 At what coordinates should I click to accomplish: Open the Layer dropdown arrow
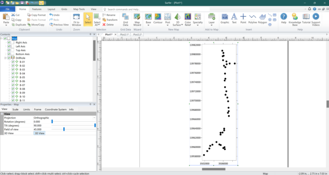(211, 25)
